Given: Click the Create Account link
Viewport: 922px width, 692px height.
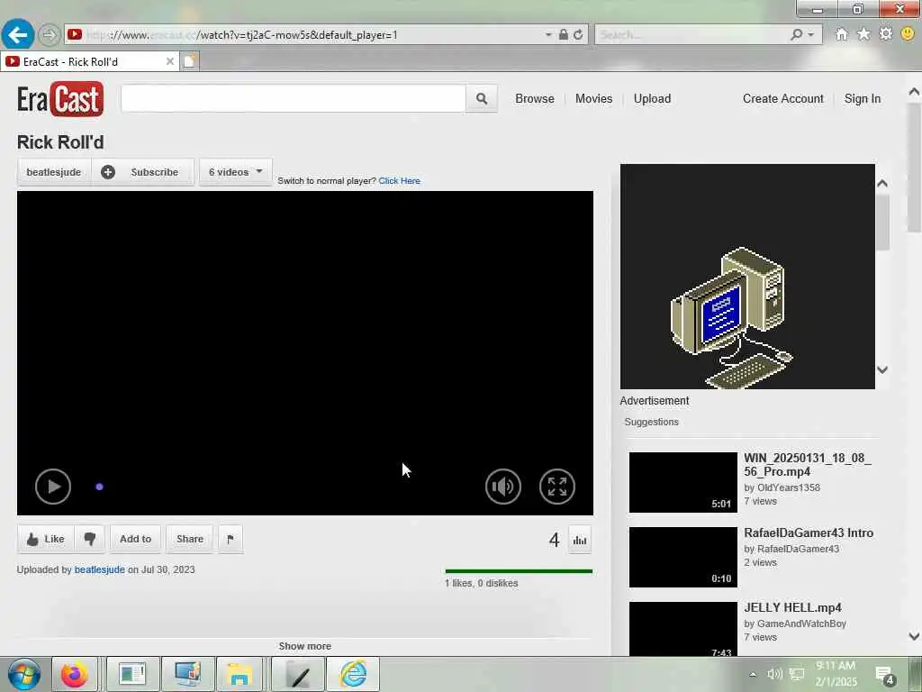Looking at the screenshot, I should (x=782, y=99).
